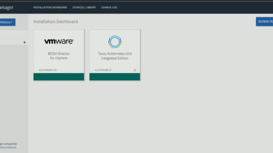Image resolution: width=273 pixels, height=153 pixels.
Task: Click the plus icon in the sidebar
Action: 25,43
